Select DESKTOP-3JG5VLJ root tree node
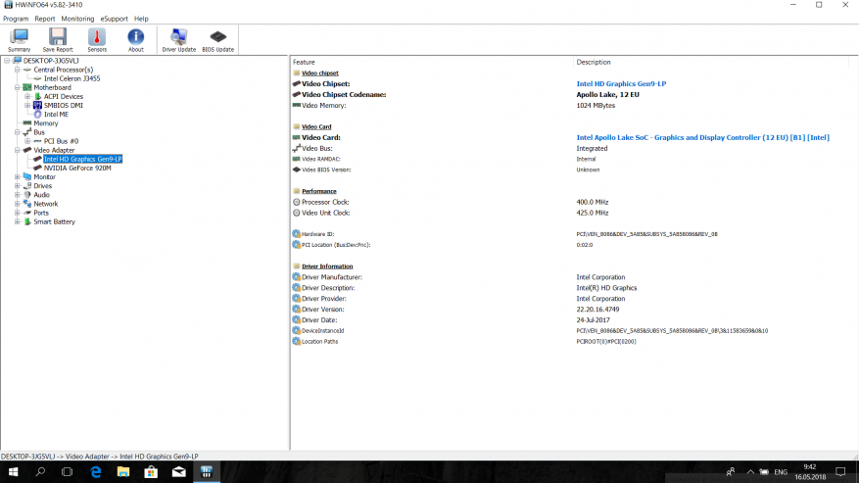The height and width of the screenshot is (483, 859). (51, 61)
